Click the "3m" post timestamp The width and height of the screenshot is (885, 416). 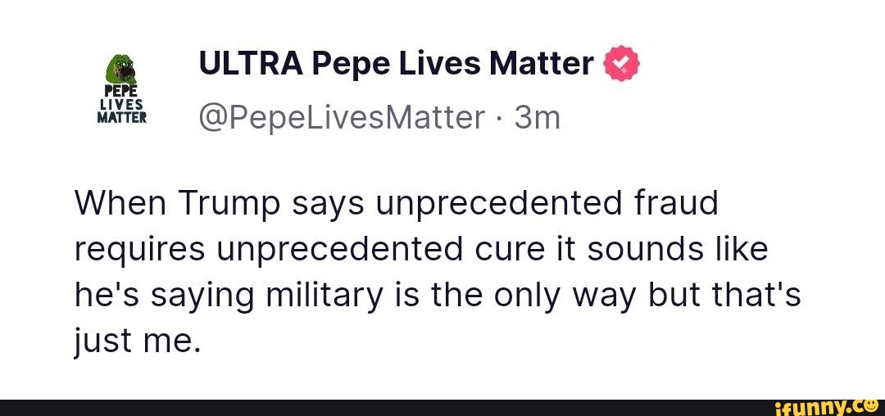click(538, 118)
